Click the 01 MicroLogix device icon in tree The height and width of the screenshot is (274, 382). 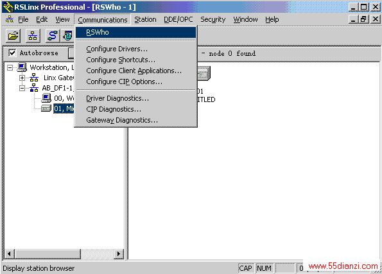click(x=46, y=108)
